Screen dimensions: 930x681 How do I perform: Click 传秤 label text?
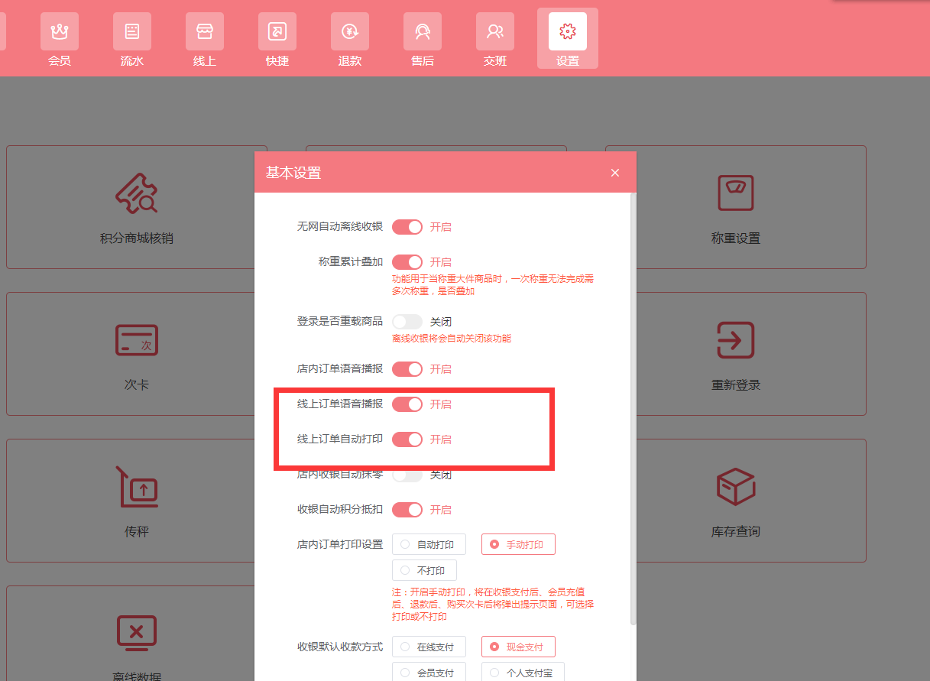click(137, 532)
